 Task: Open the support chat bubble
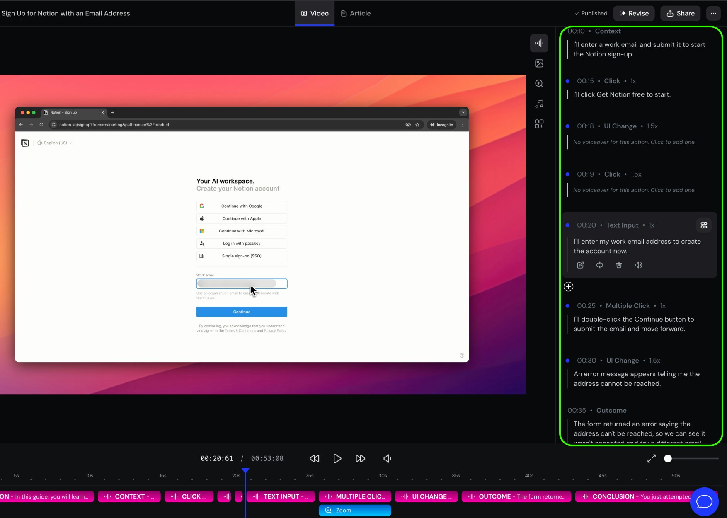point(704,502)
